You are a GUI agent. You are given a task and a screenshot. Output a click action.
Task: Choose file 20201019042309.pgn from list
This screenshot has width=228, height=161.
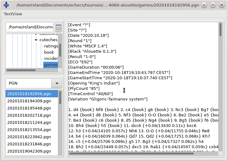pyautogui.click(x=29, y=151)
